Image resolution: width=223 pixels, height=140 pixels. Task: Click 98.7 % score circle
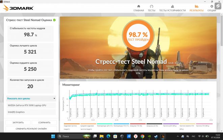[138, 35]
